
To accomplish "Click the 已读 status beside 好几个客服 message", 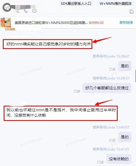I will tap(77, 91).
